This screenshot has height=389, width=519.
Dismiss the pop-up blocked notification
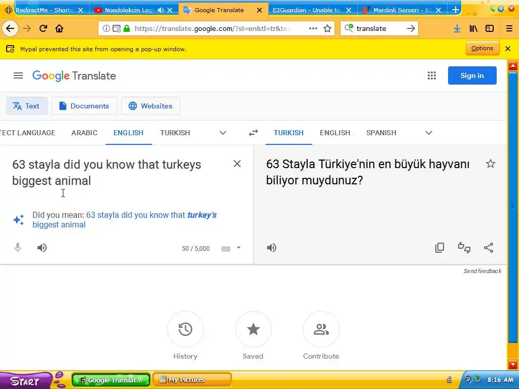pos(508,49)
